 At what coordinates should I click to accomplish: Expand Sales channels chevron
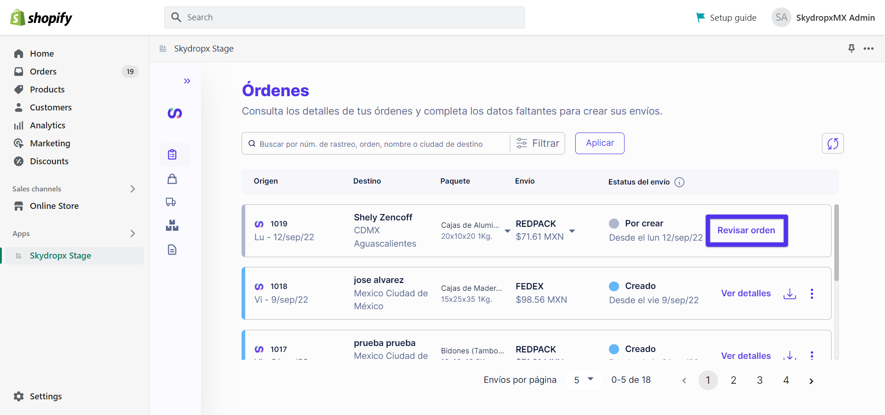pyautogui.click(x=133, y=189)
